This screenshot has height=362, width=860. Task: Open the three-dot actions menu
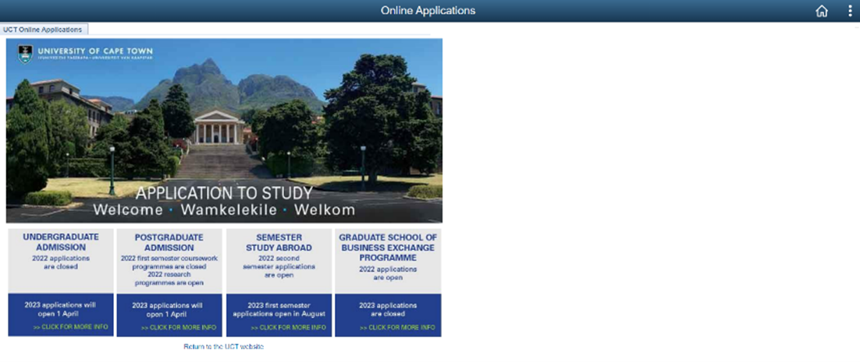(x=850, y=11)
